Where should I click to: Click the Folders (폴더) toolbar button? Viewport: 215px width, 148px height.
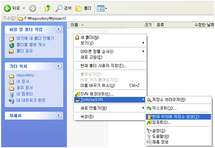83,8
